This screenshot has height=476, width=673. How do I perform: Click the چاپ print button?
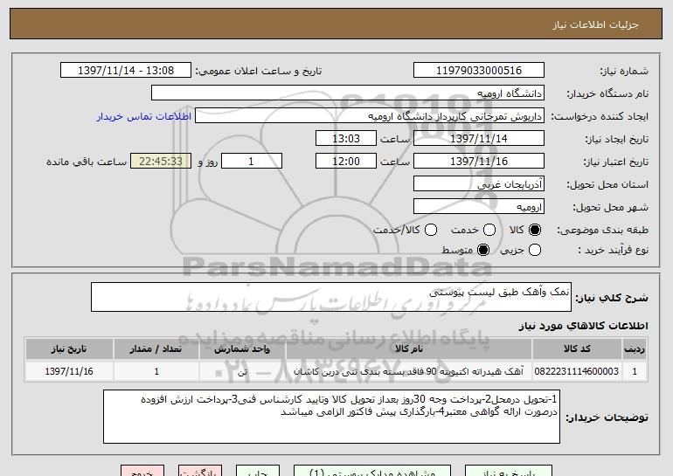(258, 471)
